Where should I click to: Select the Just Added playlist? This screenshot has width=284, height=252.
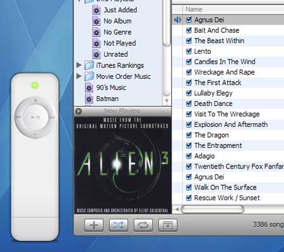point(121,10)
